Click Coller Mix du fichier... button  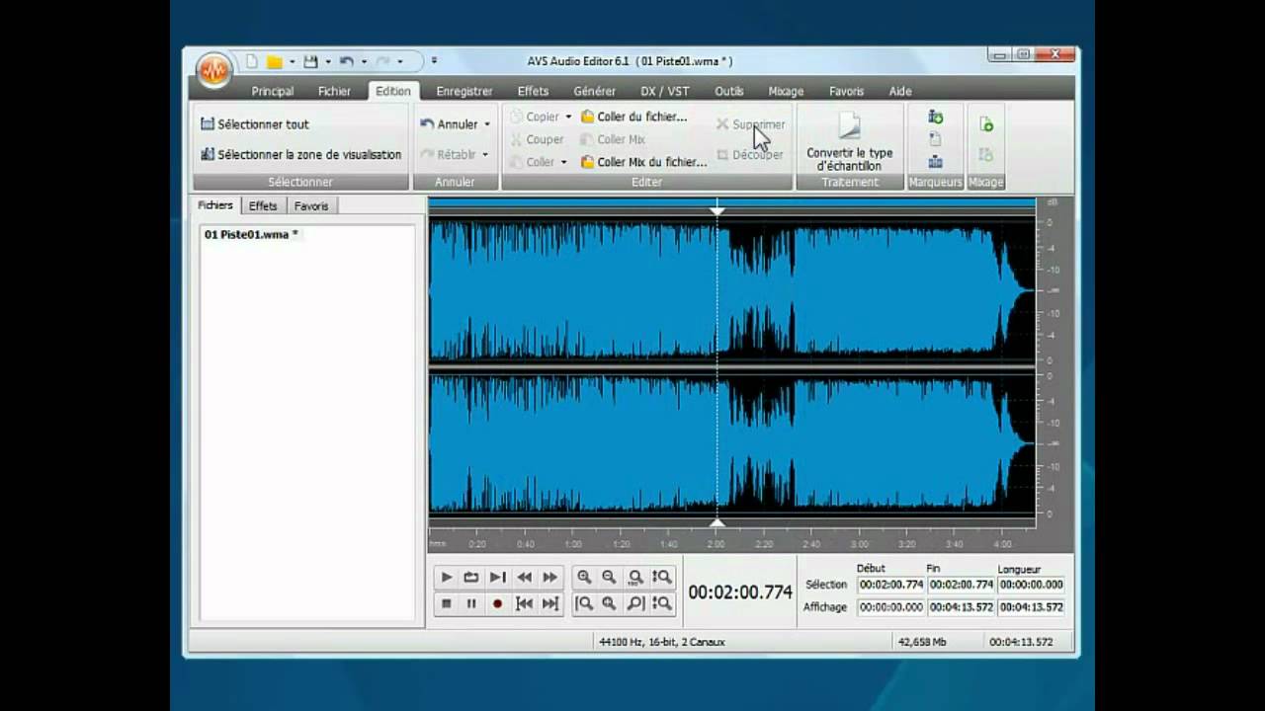pos(643,162)
